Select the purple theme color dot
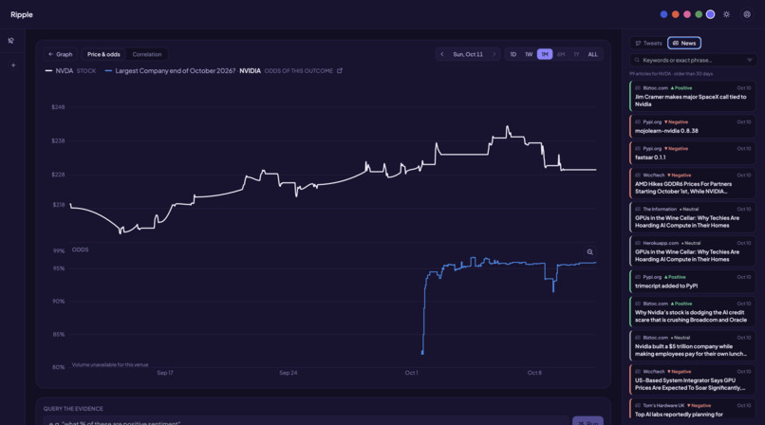Image resolution: width=765 pixels, height=425 pixels. coord(710,14)
